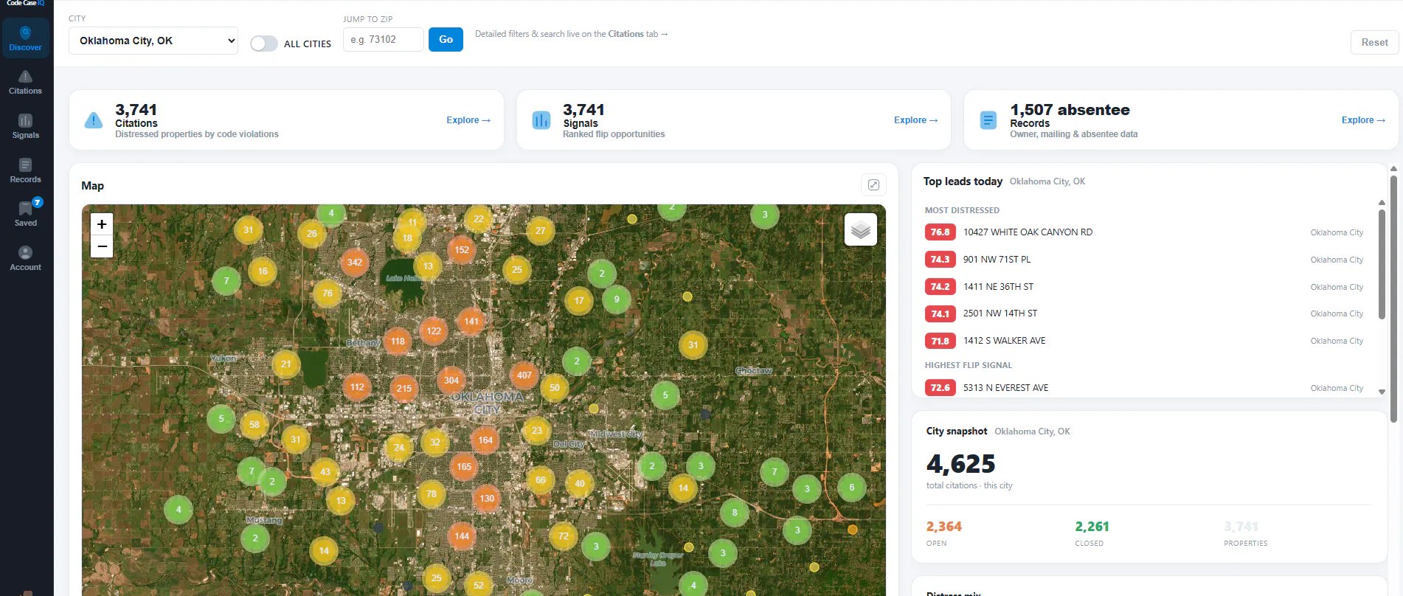
Task: Explore the absentee Records card
Action: click(1363, 120)
